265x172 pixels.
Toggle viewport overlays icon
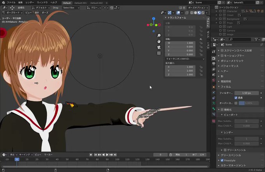[178, 13]
